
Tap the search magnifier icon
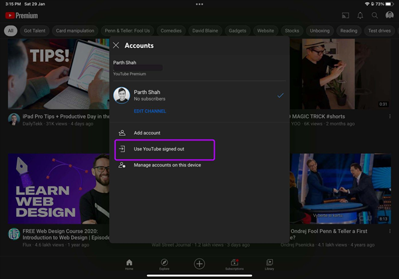tap(375, 15)
